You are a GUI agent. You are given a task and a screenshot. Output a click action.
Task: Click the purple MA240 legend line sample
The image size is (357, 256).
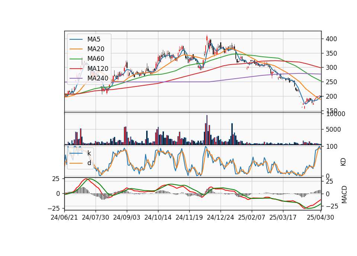click(x=76, y=78)
